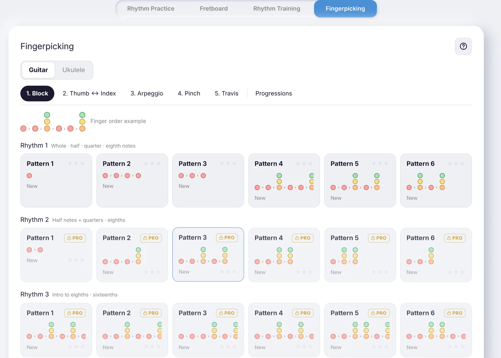Open Rhythm 1 Pattern 4 card
This screenshot has height=358, width=501.
point(284,180)
